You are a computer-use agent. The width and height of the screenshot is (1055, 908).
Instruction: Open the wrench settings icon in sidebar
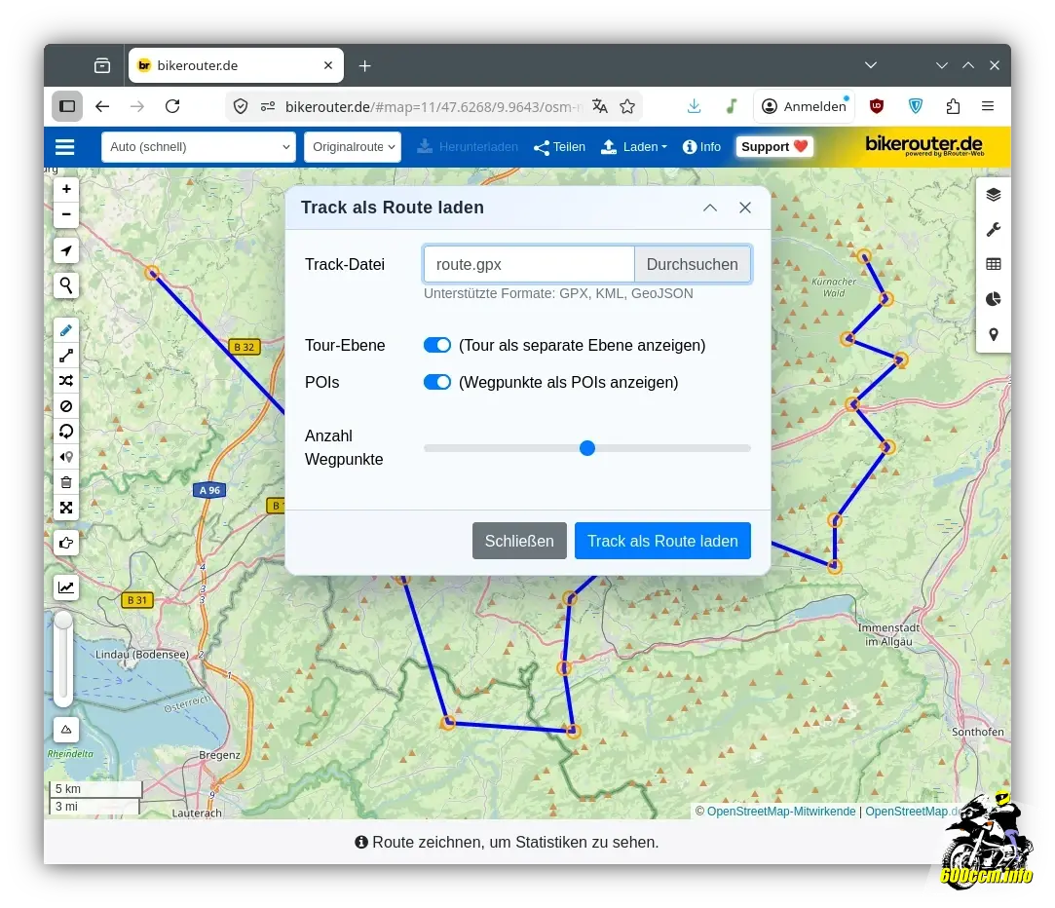tap(993, 229)
